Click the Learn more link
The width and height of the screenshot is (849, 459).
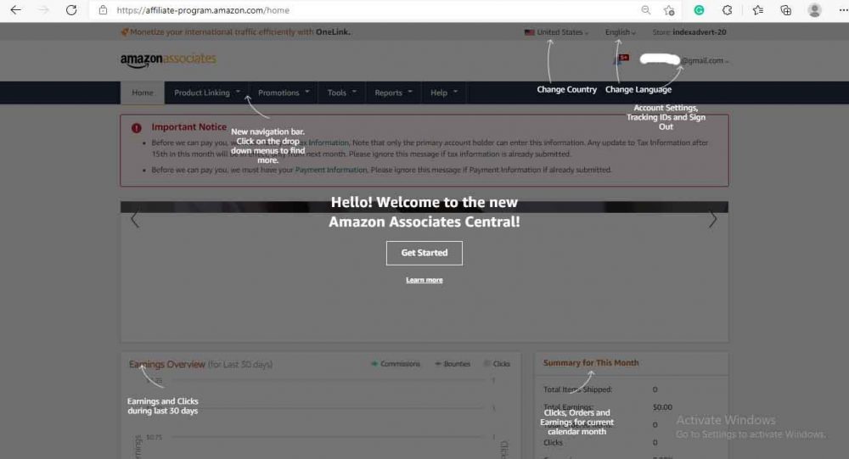(x=424, y=280)
